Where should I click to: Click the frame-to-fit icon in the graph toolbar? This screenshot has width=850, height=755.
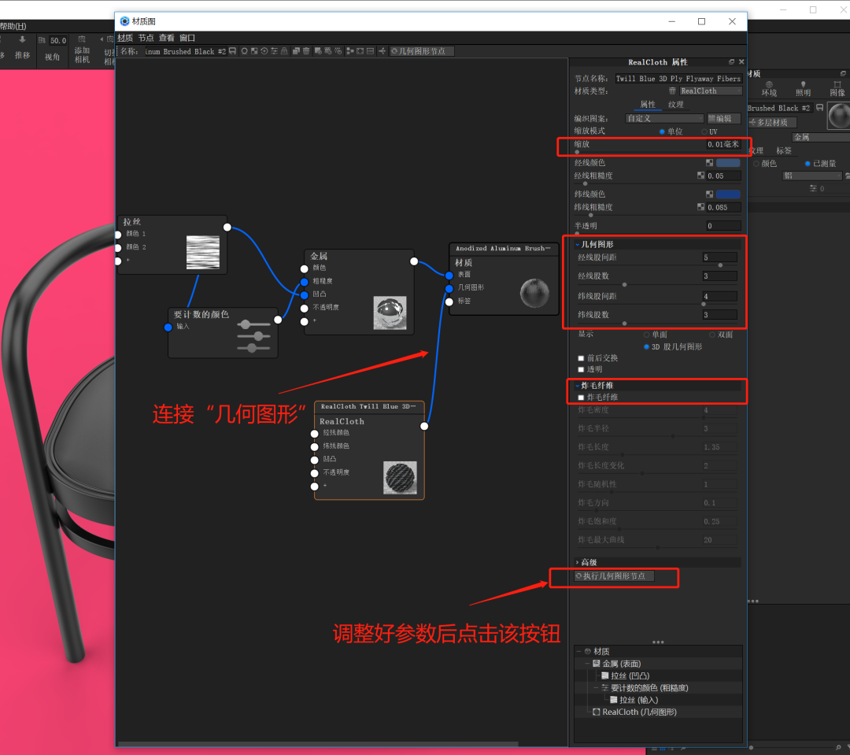(360, 51)
